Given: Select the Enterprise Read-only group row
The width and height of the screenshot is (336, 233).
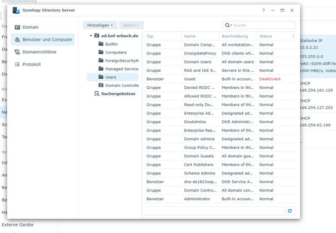Looking at the screenshot, I should point(220,130).
